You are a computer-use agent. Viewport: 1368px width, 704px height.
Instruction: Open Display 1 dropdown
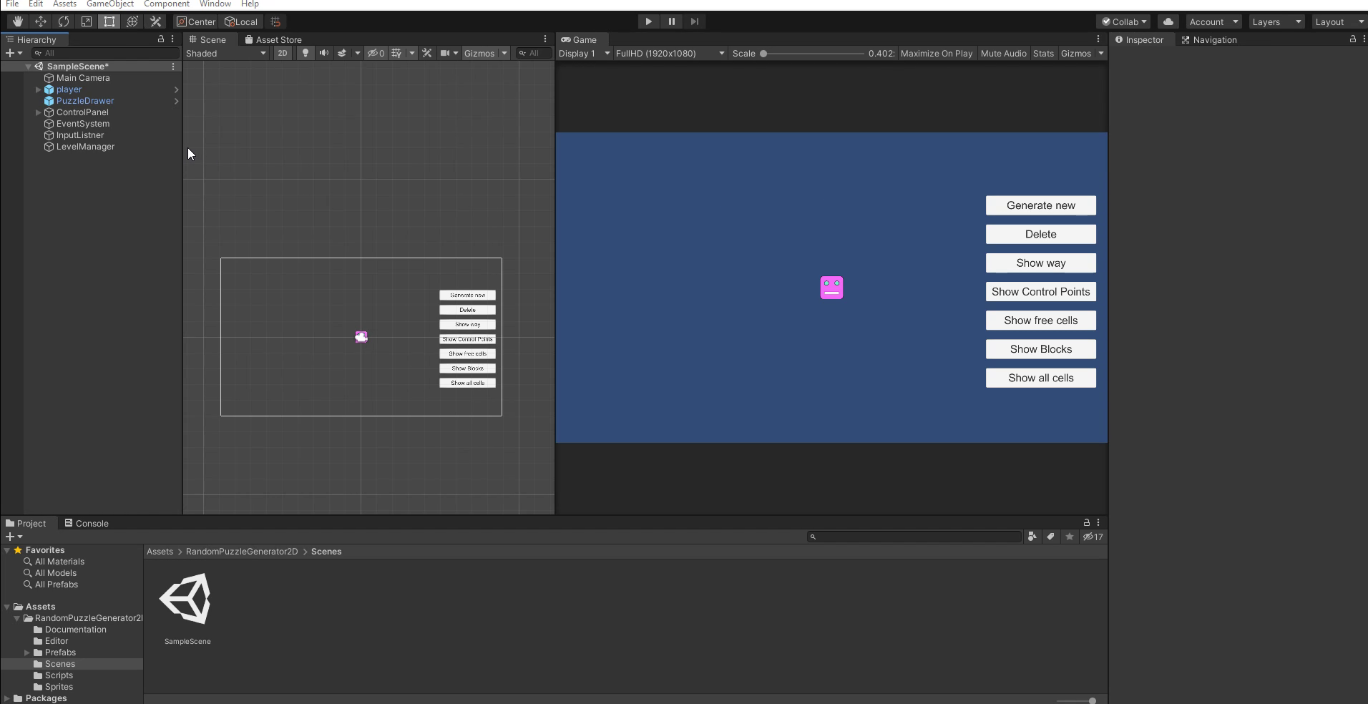click(585, 53)
